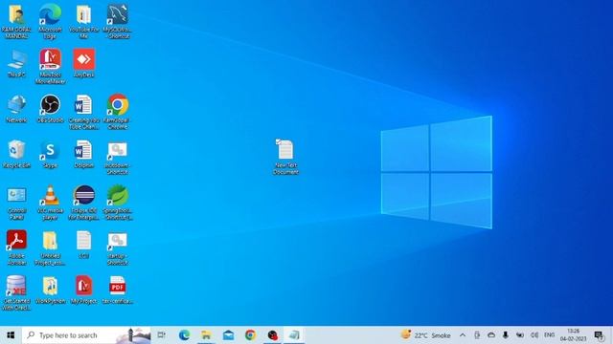Select the text file beside Untitled Project

[83, 245]
